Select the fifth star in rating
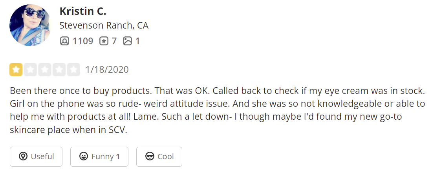Screen dimensions: 432x178 [73, 70]
